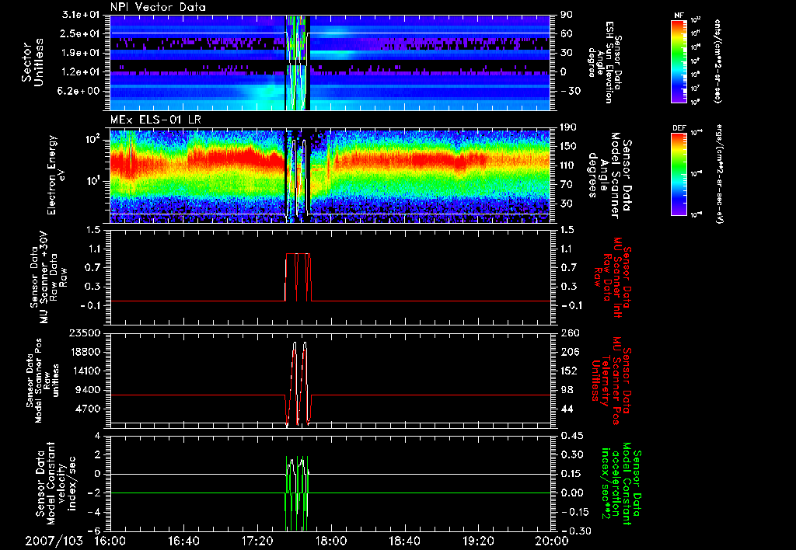The width and height of the screenshot is (796, 550).
Task: Click the 60 degree sun elevation tick
Action: click(567, 33)
